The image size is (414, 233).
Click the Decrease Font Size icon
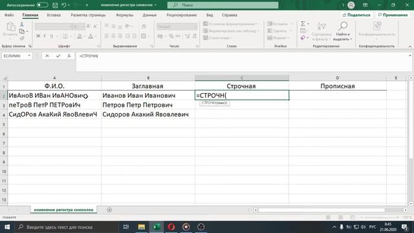95,26
